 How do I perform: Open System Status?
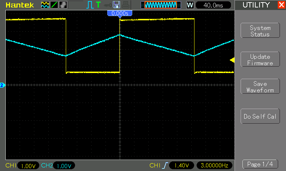[x=260, y=31]
